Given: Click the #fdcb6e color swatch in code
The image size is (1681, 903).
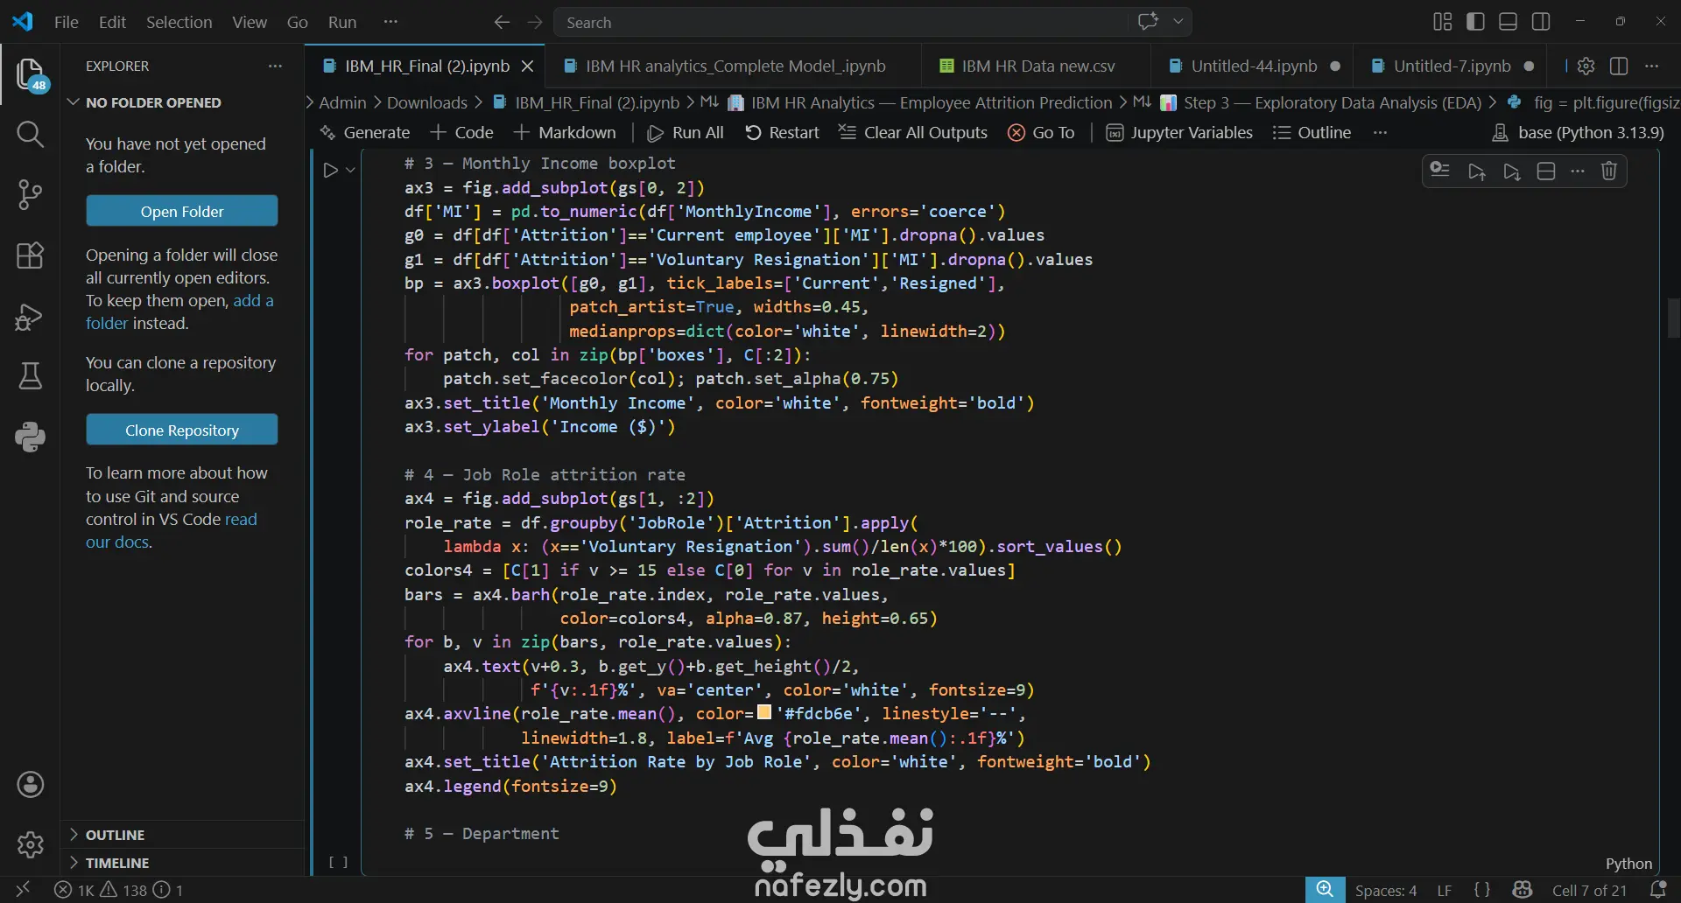Looking at the screenshot, I should click(764, 712).
